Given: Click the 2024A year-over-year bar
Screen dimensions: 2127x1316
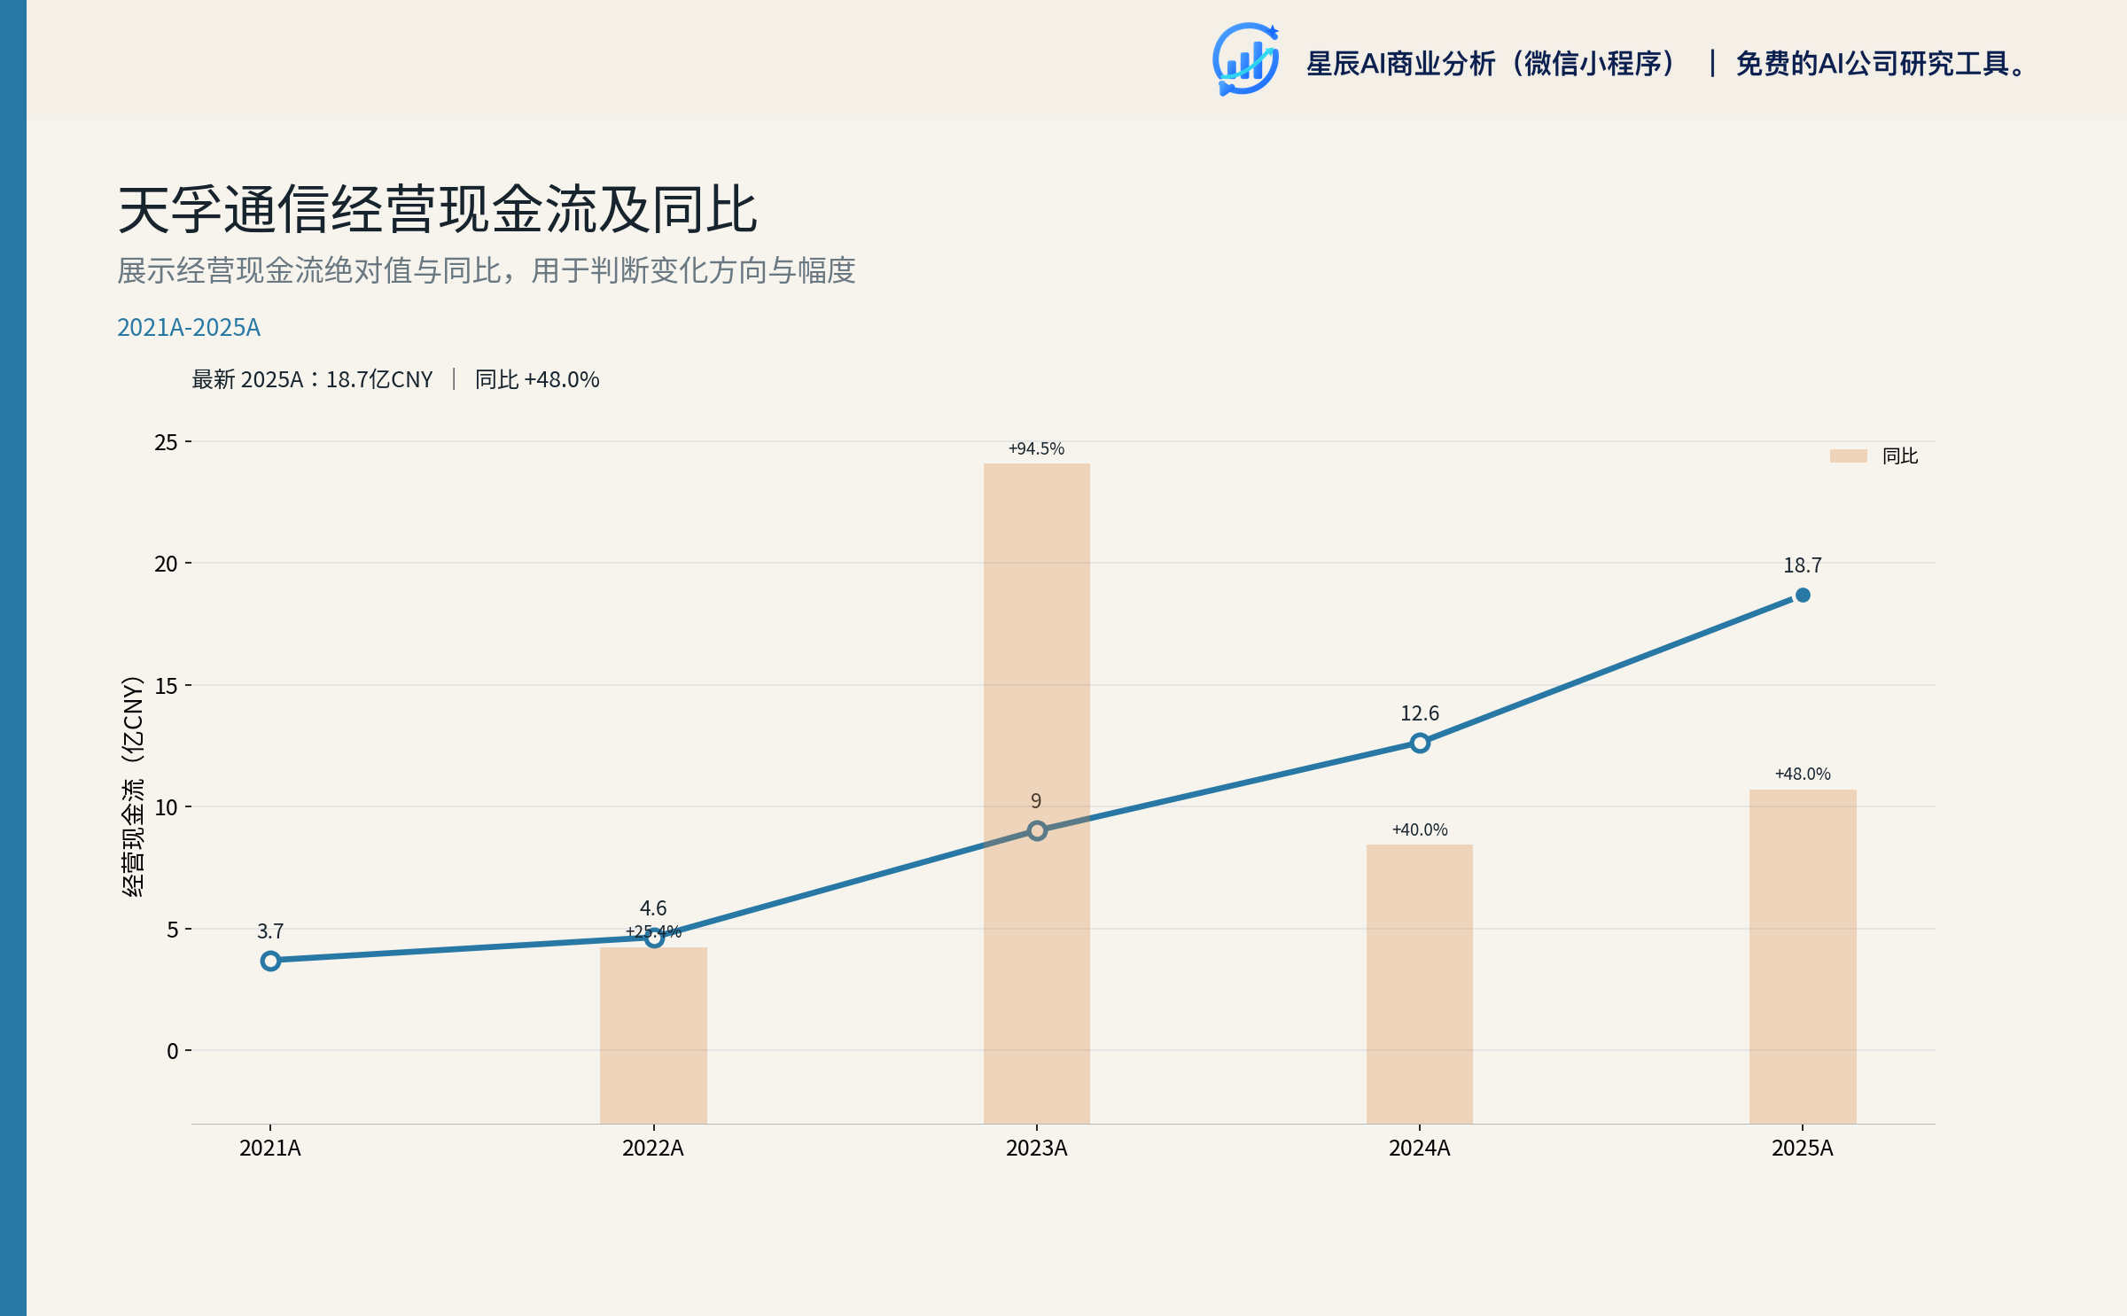Looking at the screenshot, I should click(1420, 984).
